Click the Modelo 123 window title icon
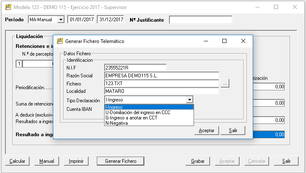Image resolution: width=306 pixels, height=173 pixels. [x=8, y=7]
